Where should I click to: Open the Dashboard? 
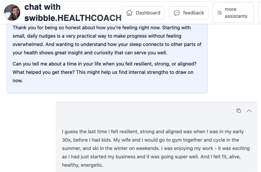coord(143,13)
